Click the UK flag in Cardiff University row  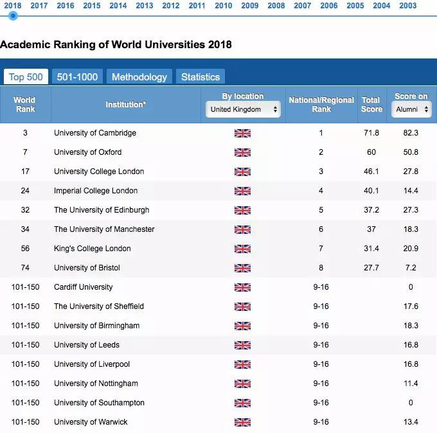(x=242, y=287)
